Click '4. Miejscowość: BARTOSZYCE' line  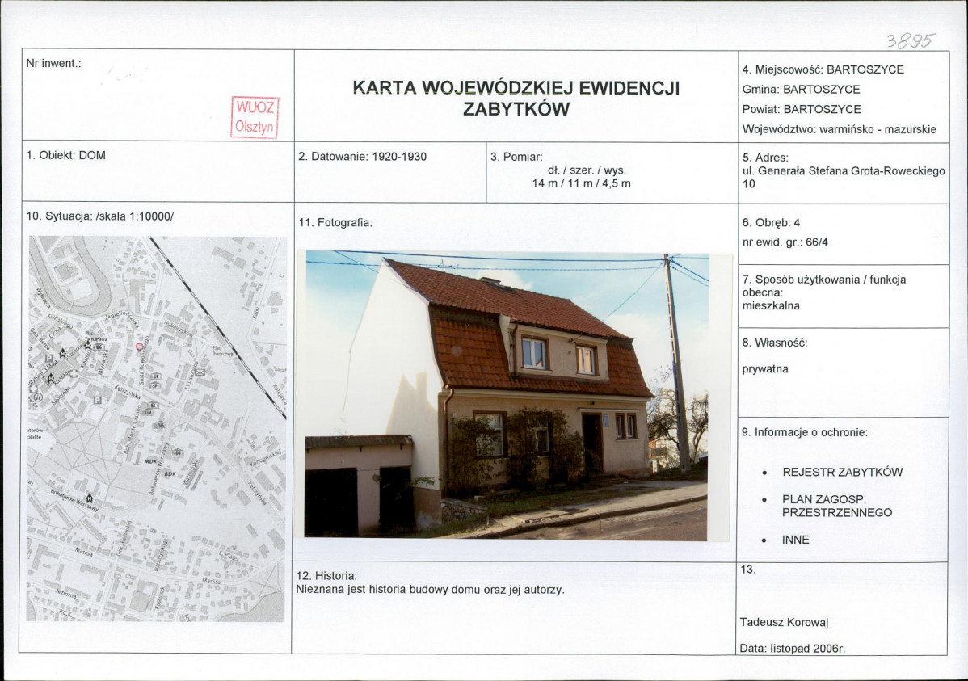tap(823, 69)
